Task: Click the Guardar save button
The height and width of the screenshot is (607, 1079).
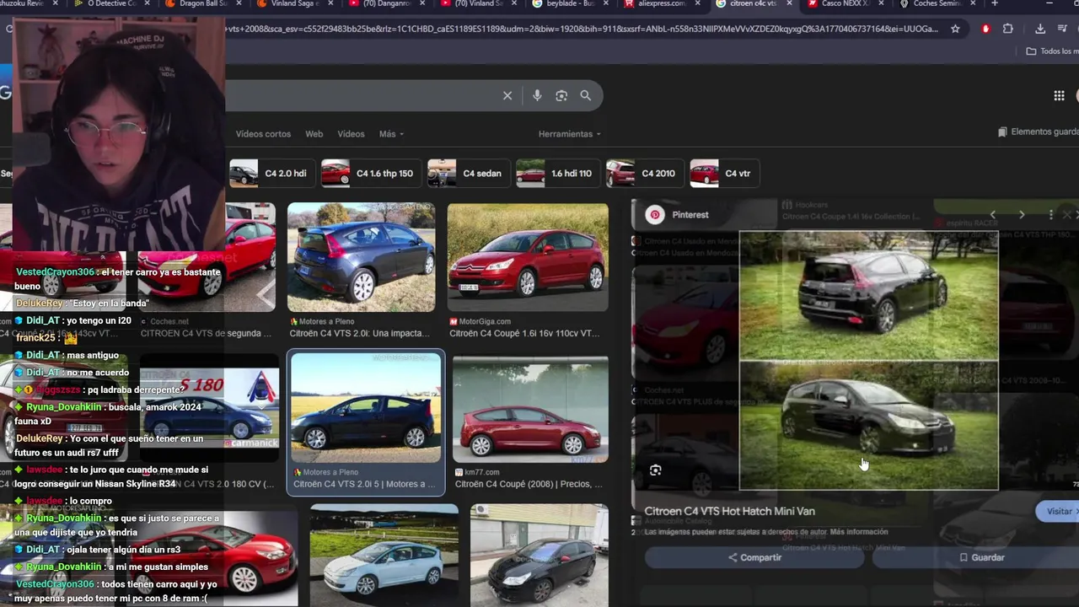Action: pyautogui.click(x=981, y=557)
